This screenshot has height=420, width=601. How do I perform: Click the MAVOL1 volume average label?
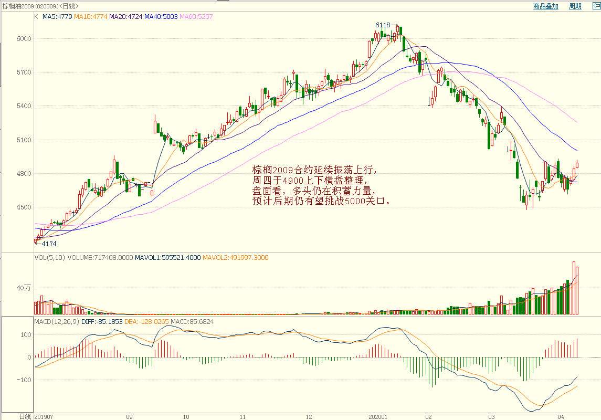click(167, 258)
